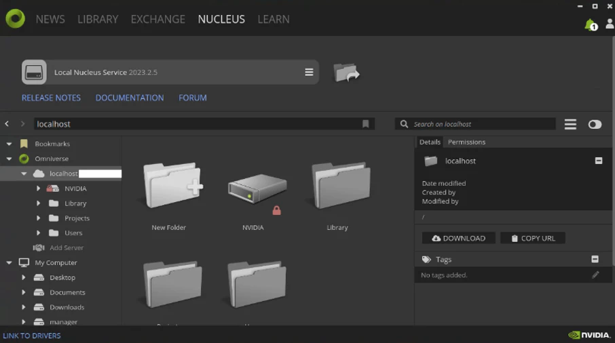Click Add Server in the tree
615x343 pixels.
[x=67, y=248]
